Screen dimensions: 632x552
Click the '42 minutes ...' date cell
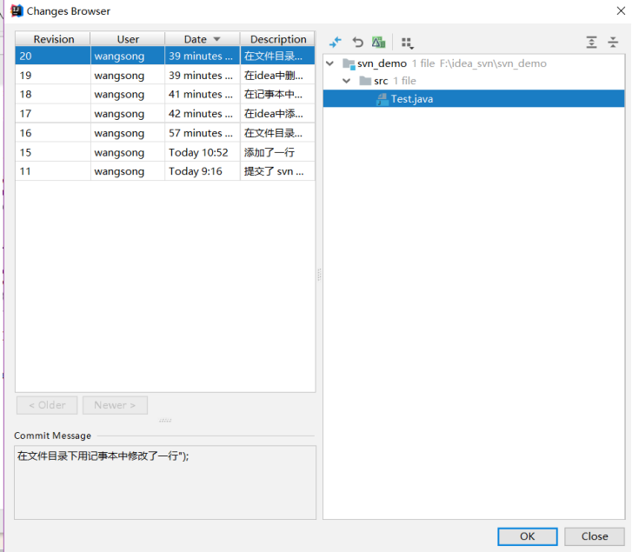203,114
